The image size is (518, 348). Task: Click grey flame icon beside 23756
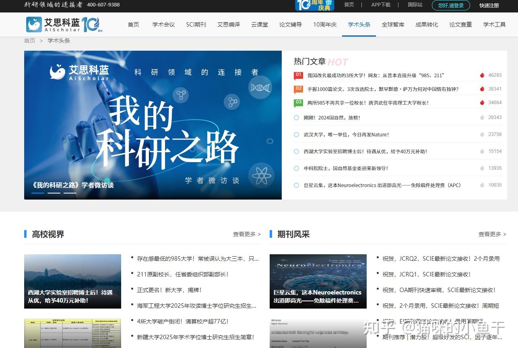pos(482,134)
